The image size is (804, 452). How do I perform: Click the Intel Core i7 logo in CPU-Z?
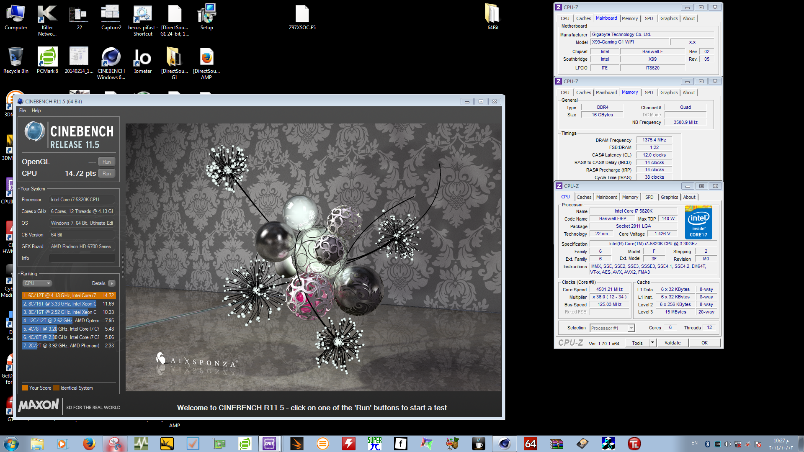click(698, 222)
